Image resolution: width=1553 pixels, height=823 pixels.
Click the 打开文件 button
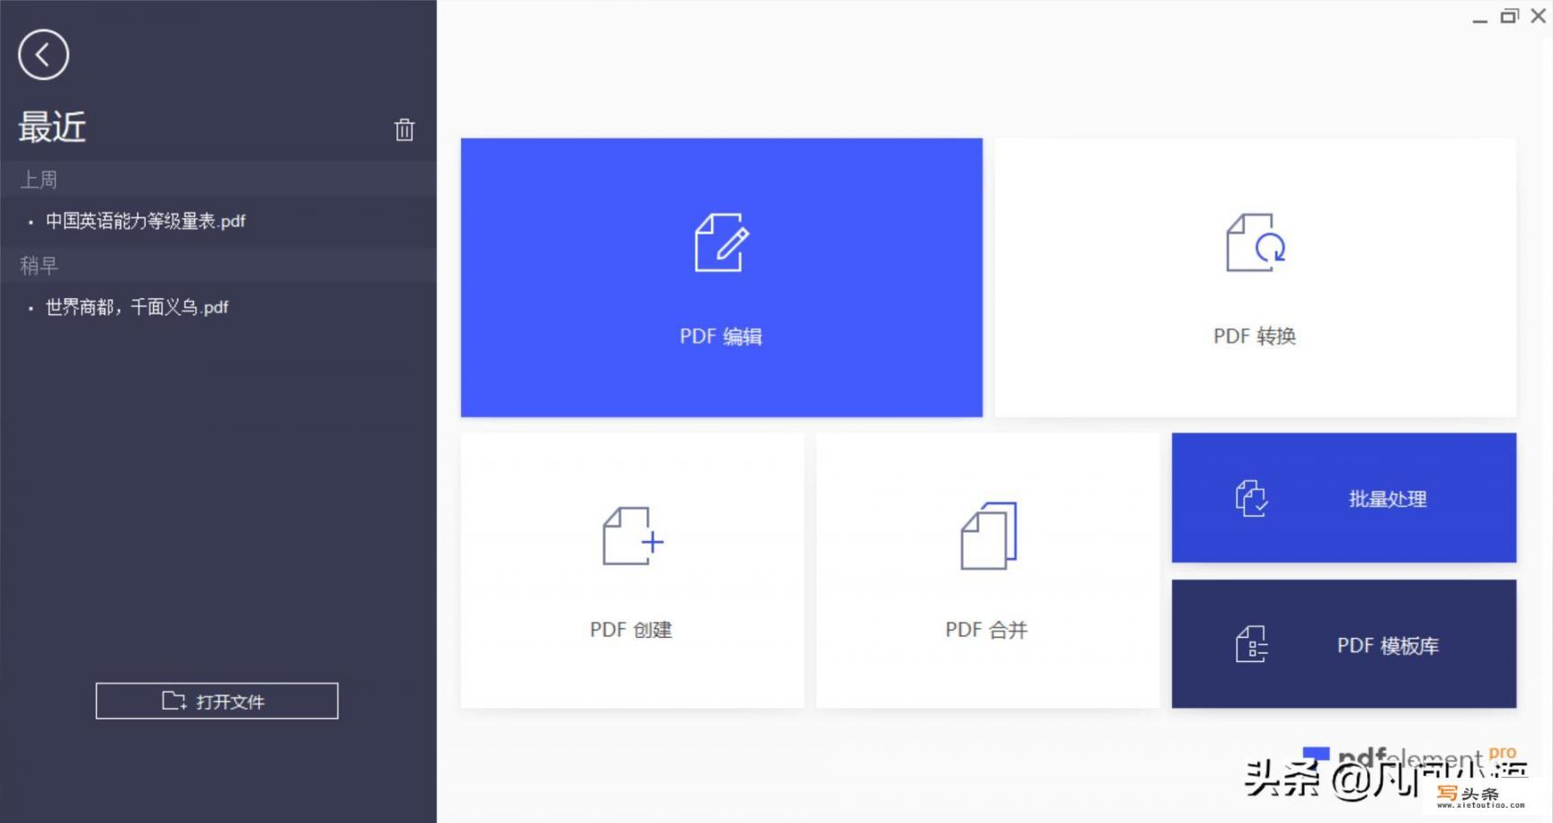click(x=217, y=701)
